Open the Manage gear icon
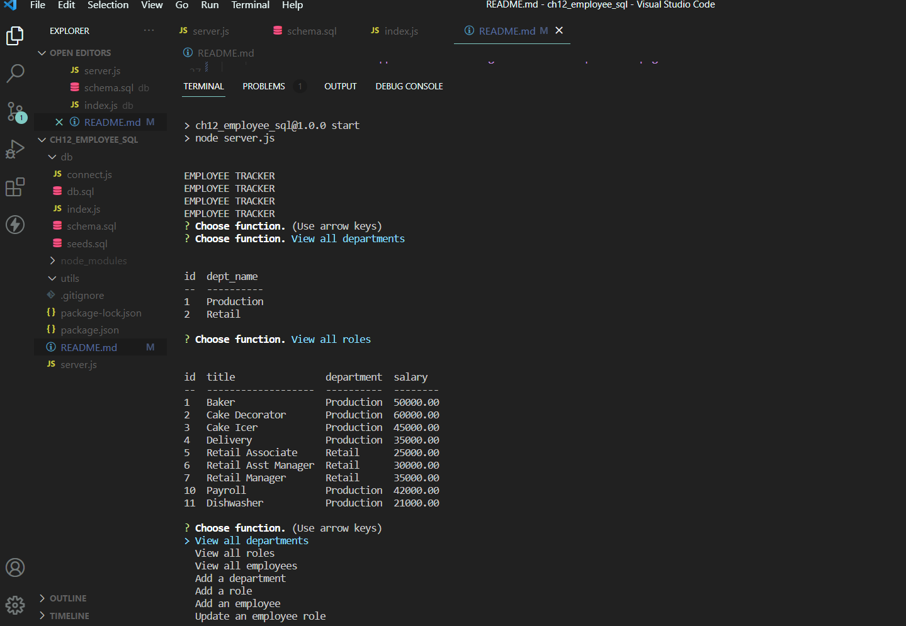The width and height of the screenshot is (906, 626). pos(14,605)
